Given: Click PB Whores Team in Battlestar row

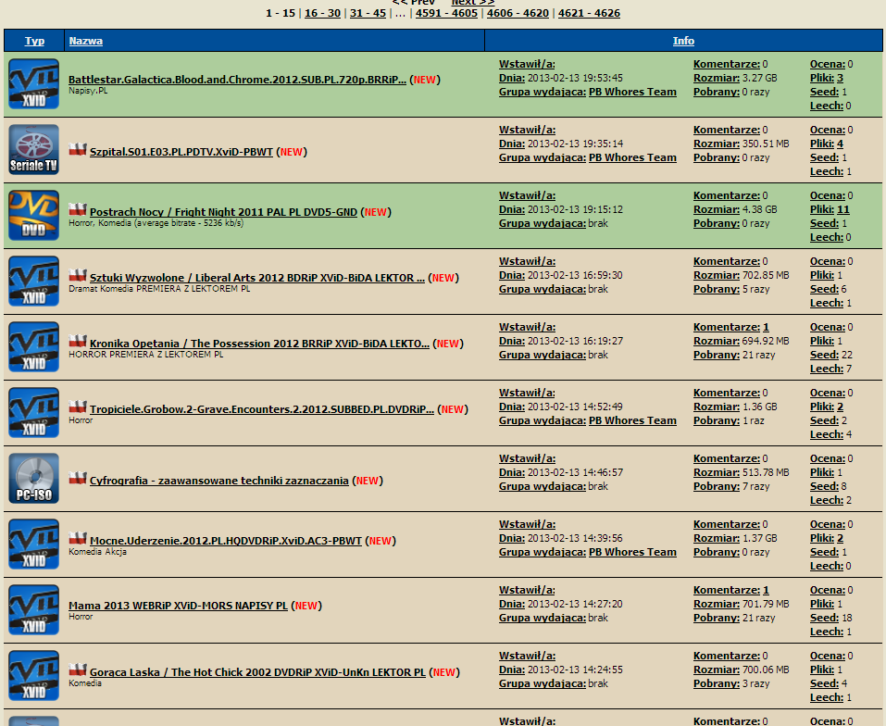Looking at the screenshot, I should (632, 92).
